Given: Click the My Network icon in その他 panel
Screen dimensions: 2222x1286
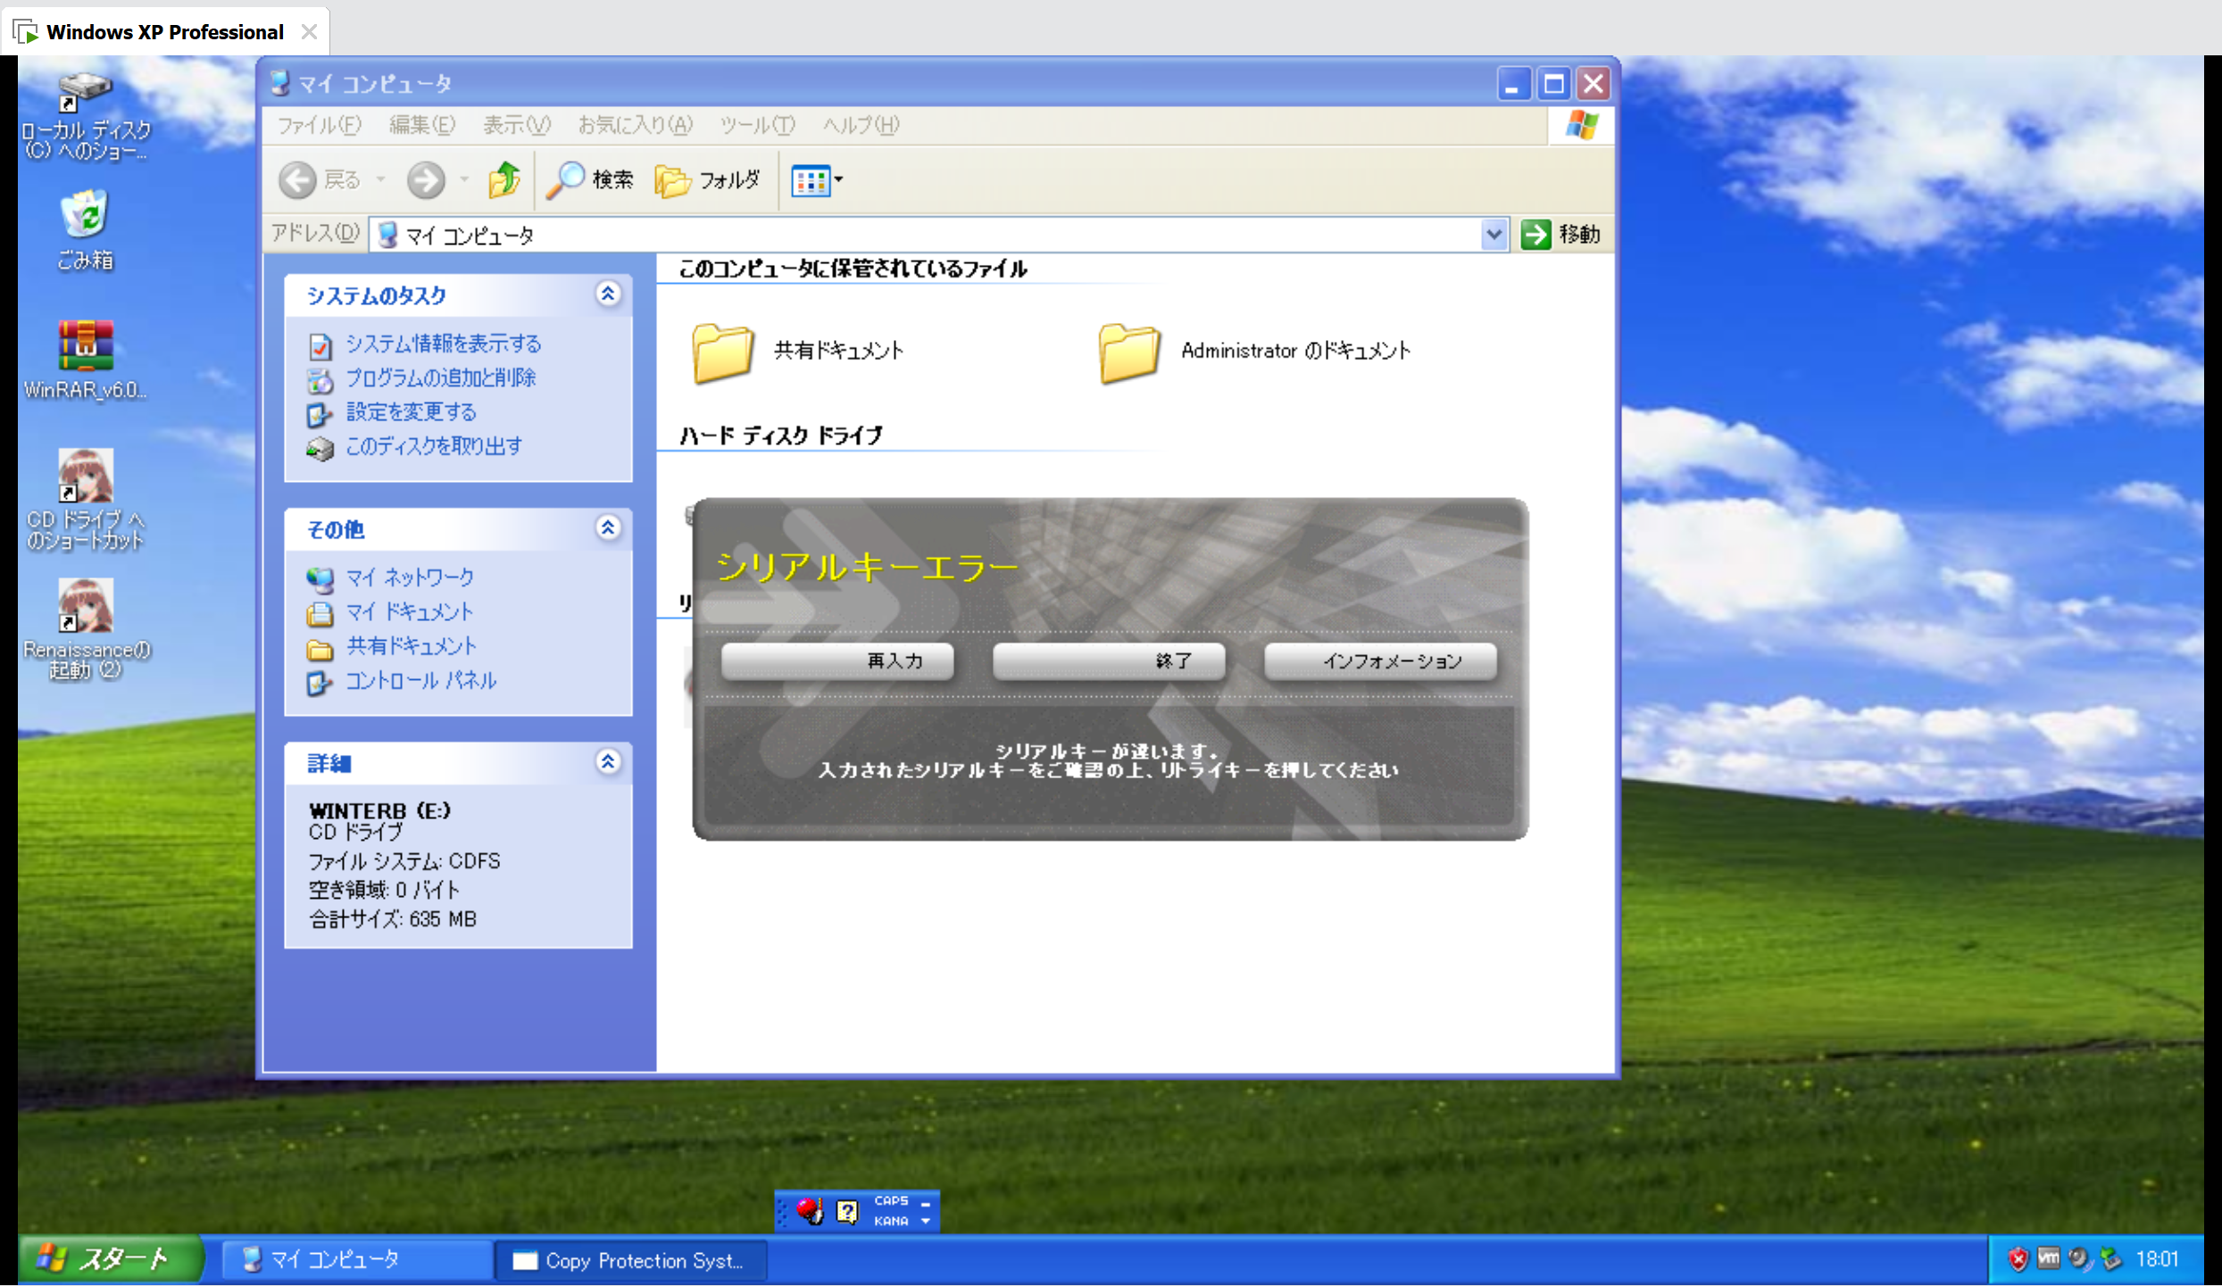Looking at the screenshot, I should [x=320, y=579].
